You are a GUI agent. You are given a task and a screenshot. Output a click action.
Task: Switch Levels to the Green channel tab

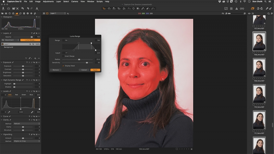[x=24, y=95]
